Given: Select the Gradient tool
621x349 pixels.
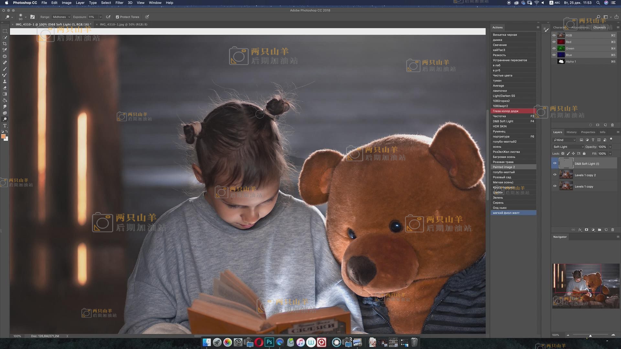Looking at the screenshot, I should coord(5,94).
